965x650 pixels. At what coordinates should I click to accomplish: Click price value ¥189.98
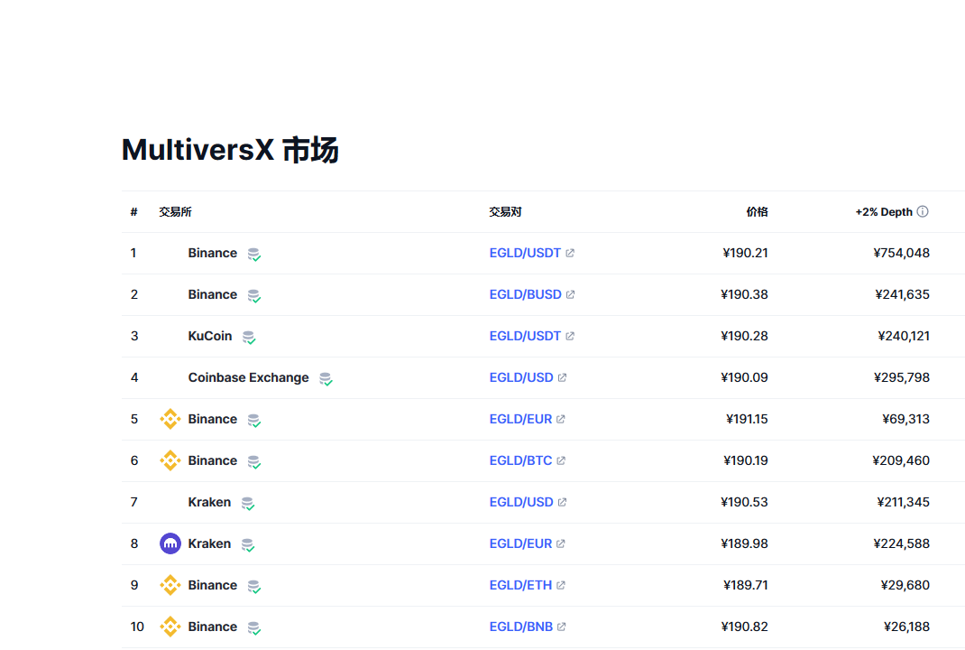point(744,543)
